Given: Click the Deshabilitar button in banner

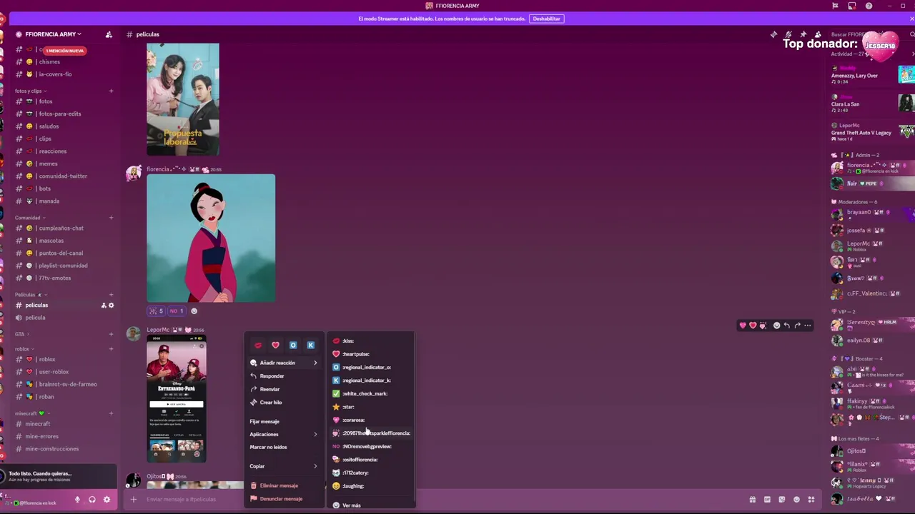Looking at the screenshot, I should (547, 19).
